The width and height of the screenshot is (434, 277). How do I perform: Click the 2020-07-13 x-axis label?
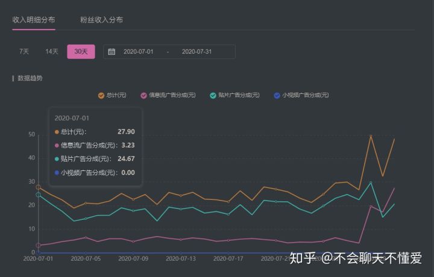[181, 259]
